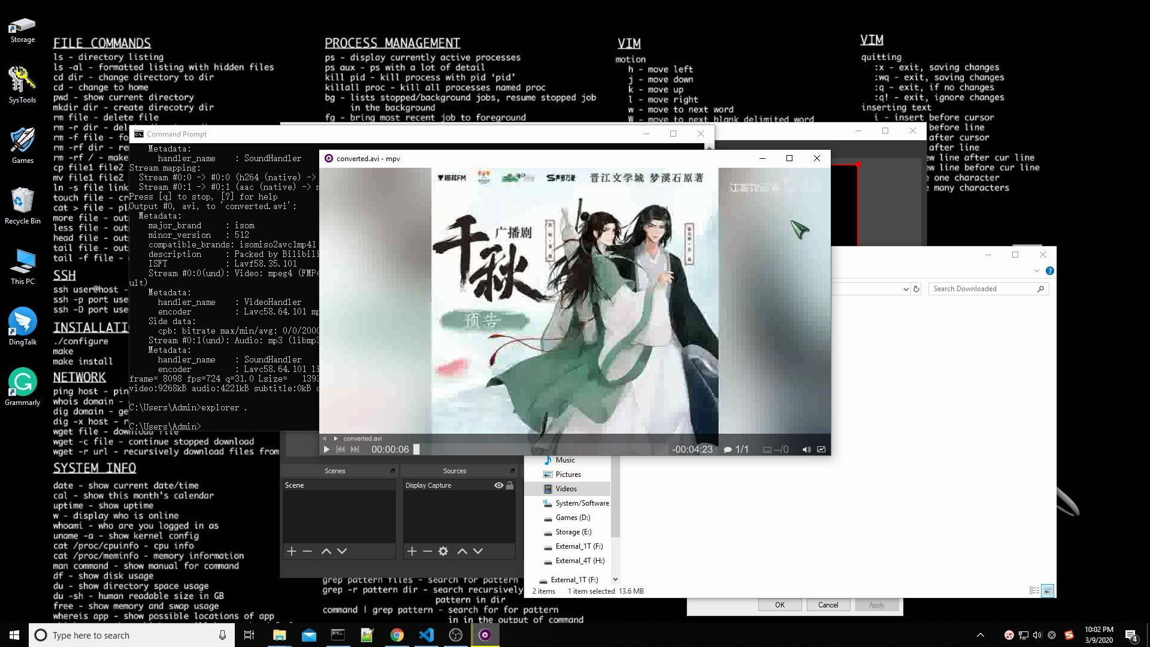Open the Storage (E:) drive

573,532
